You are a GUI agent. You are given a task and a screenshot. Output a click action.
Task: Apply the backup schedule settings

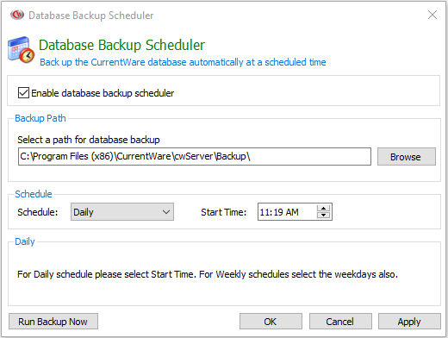409,322
